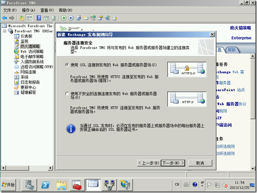
Task: Click the 取消 button in the wizard
Action: coord(200,163)
